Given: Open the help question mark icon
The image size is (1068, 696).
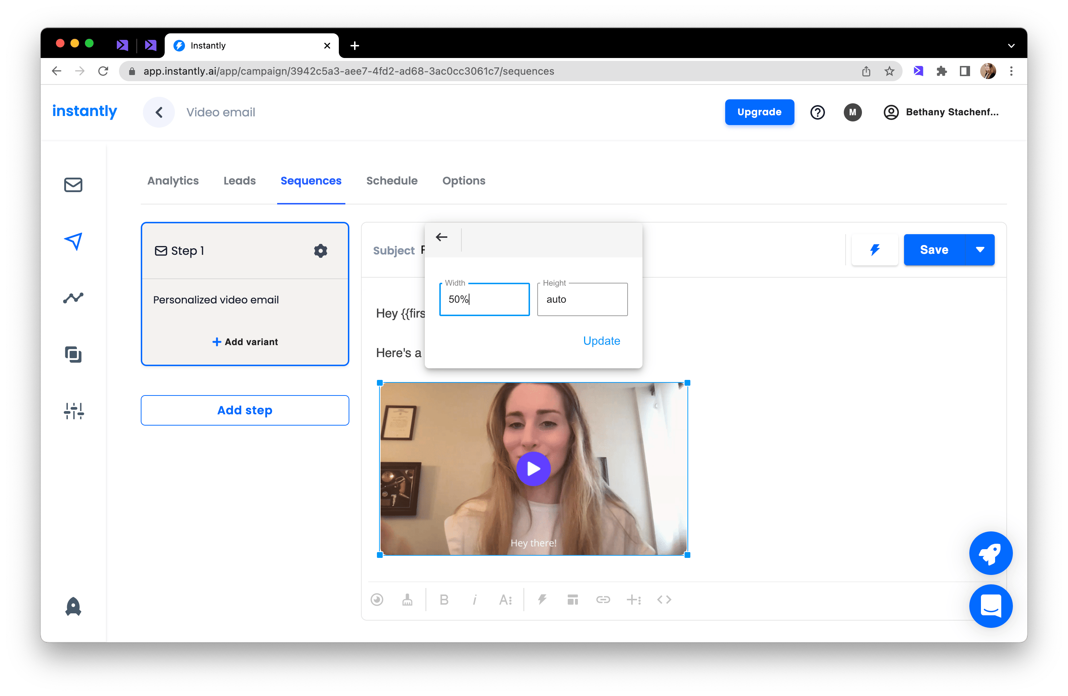Looking at the screenshot, I should pyautogui.click(x=817, y=112).
